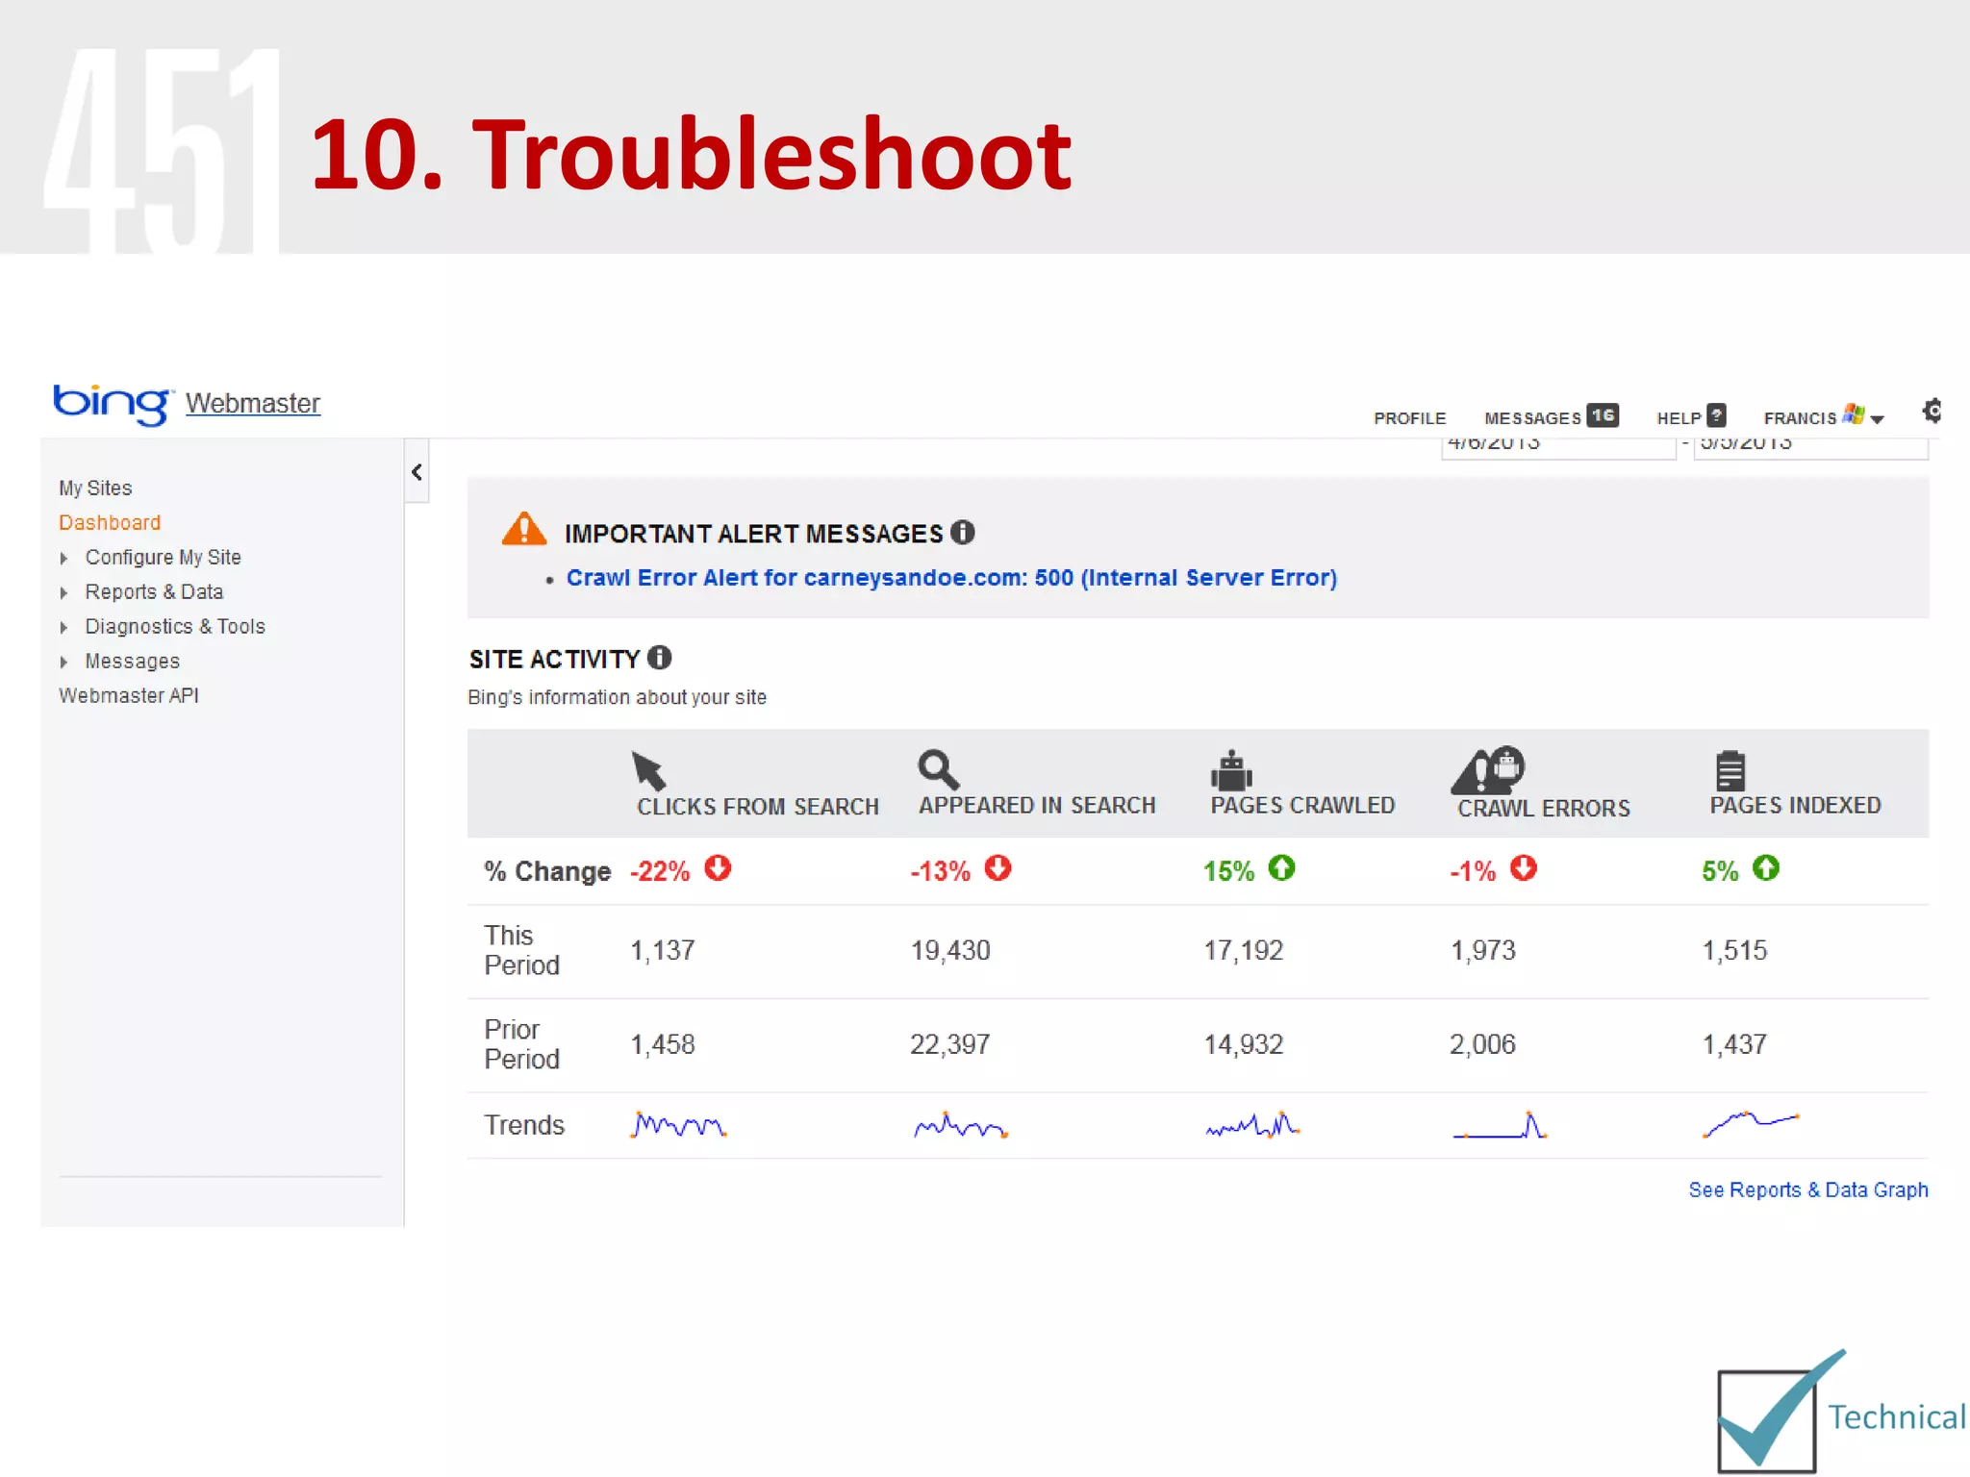Image resolution: width=1970 pixels, height=1477 pixels.
Task: Expand the Configure My Site arrow
Action: (x=63, y=559)
